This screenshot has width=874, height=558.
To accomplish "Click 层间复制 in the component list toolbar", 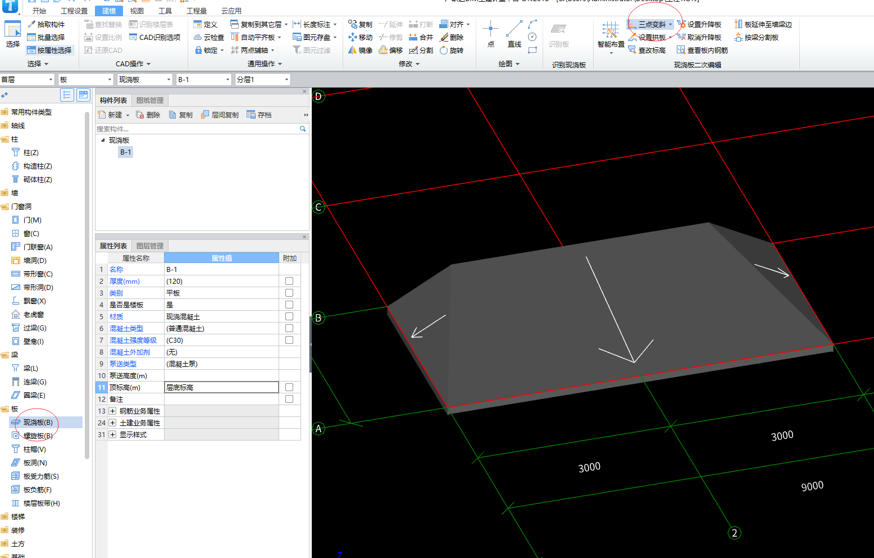I will [220, 115].
